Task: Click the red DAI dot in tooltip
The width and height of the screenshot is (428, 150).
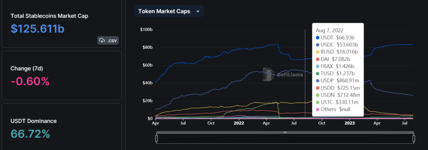Action: click(x=318, y=59)
